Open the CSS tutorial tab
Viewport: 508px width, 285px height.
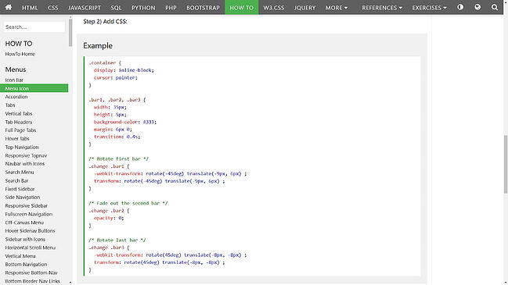point(52,8)
